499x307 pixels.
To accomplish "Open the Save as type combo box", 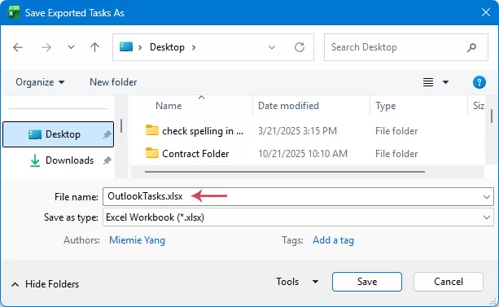I will (x=298, y=217).
